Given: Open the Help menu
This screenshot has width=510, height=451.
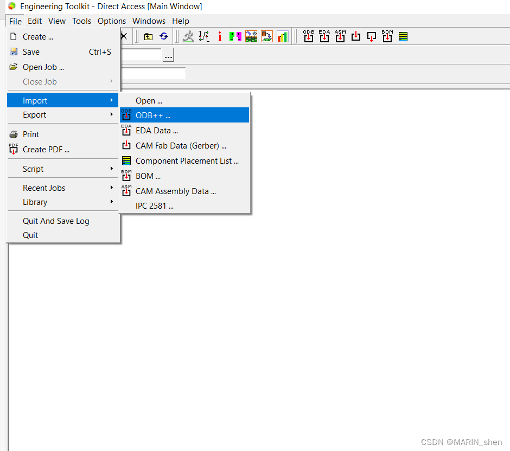Looking at the screenshot, I should [x=181, y=21].
